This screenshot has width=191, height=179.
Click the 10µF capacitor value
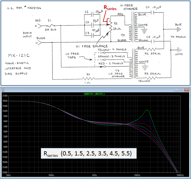click(96, 21)
